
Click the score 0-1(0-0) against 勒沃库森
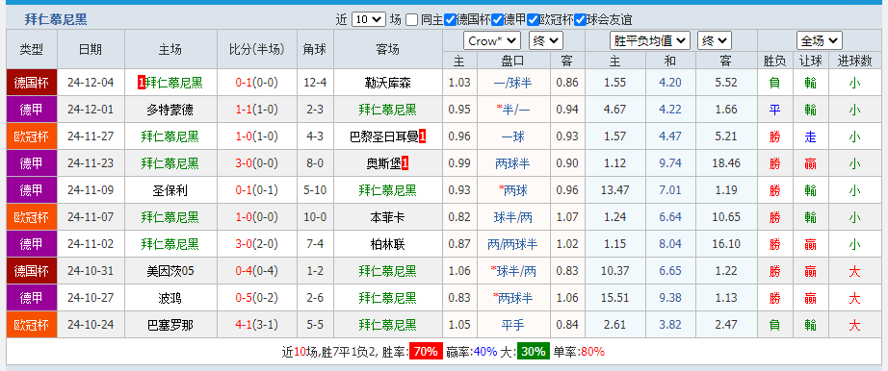coord(257,83)
